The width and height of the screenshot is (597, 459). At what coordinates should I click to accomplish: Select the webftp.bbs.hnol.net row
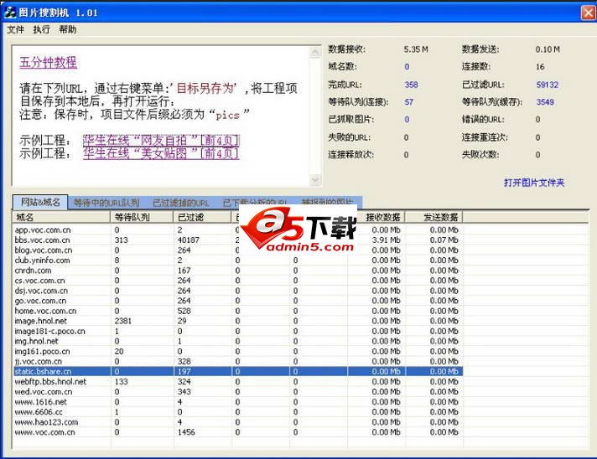[237, 381]
